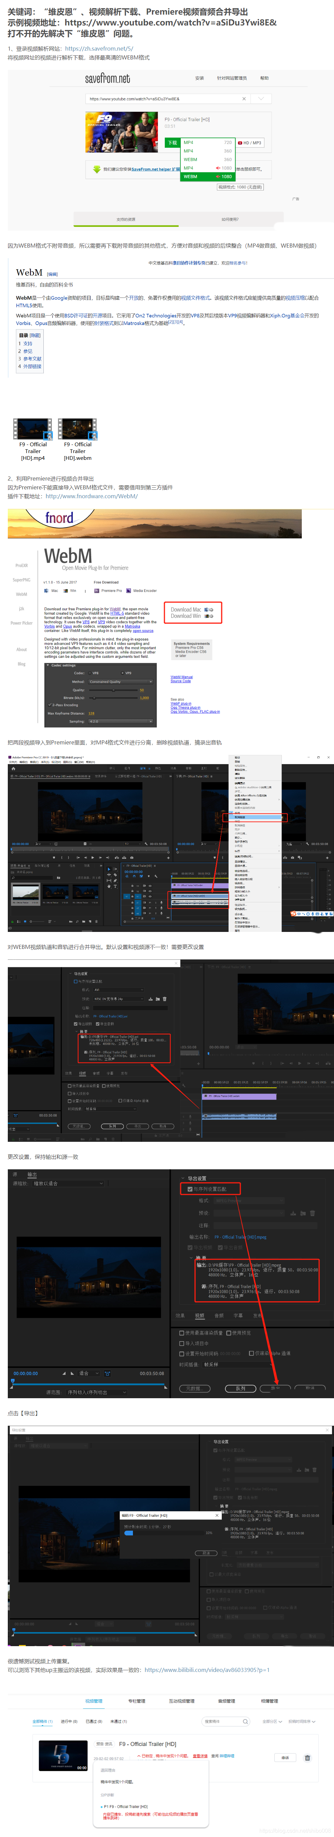Toggle 使用最高渲染质量 checkbox

pyautogui.click(x=182, y=1333)
